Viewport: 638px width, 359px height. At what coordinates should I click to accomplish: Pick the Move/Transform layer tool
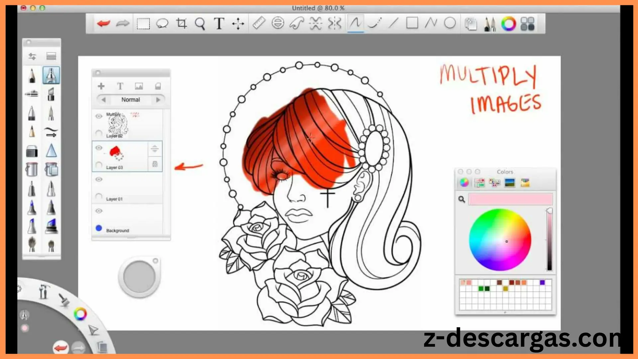pos(238,24)
